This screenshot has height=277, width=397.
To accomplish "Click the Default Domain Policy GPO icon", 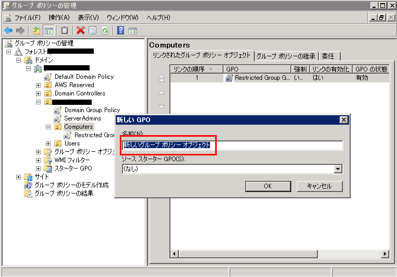I will 47,77.
